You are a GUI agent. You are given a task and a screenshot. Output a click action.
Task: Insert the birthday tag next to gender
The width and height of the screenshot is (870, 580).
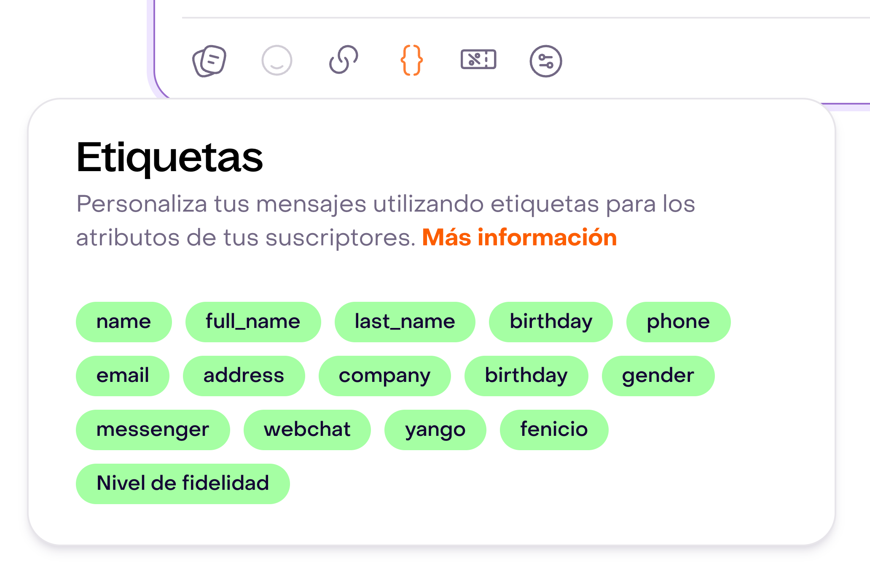[526, 376]
